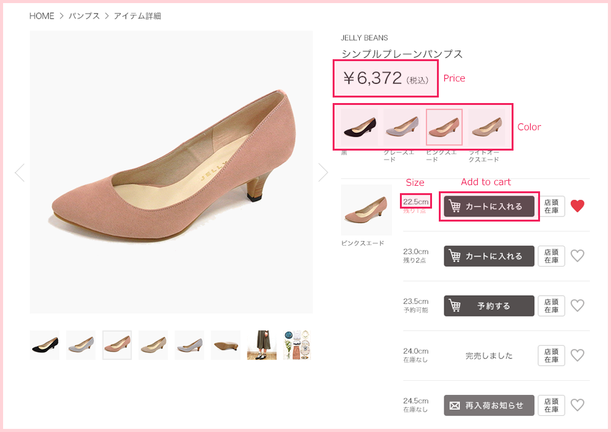The width and height of the screenshot is (611, 432).
Task: View the model wearing shoes thumbnail
Action: (x=262, y=345)
